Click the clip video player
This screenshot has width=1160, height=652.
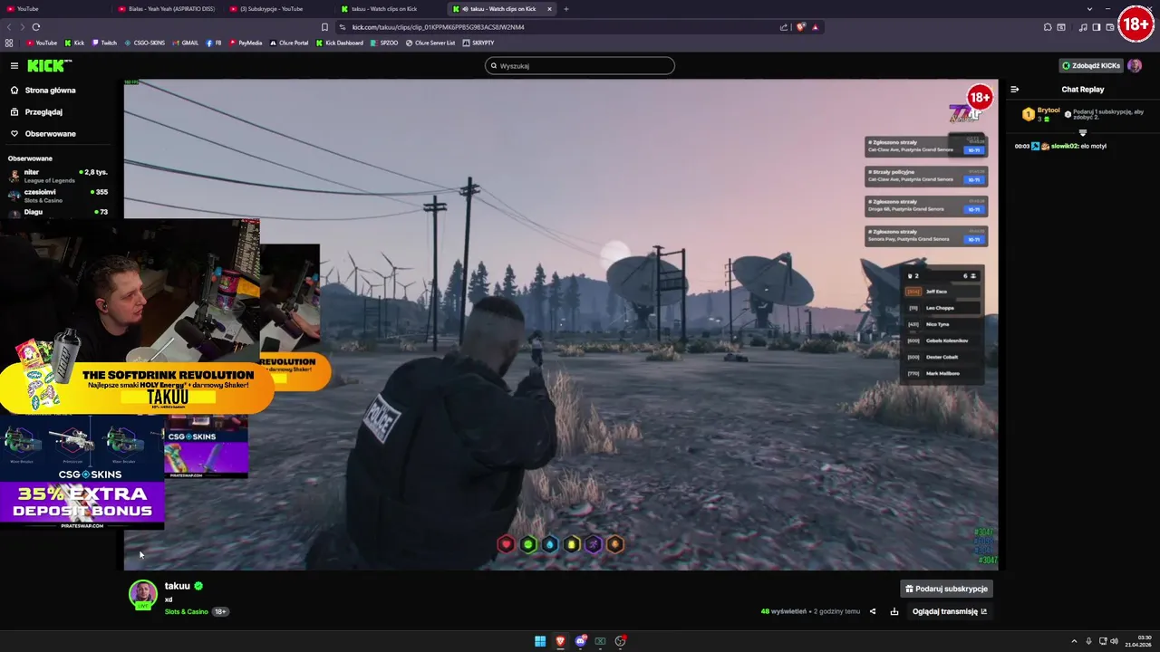click(x=561, y=324)
